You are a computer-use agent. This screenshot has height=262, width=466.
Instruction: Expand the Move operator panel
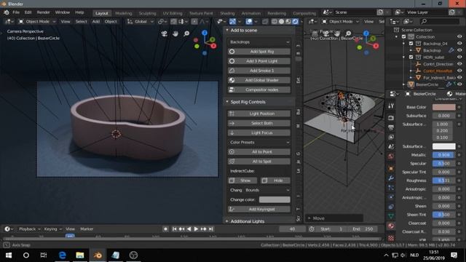309,218
